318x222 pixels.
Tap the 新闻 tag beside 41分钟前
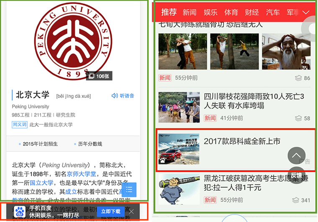(210, 118)
